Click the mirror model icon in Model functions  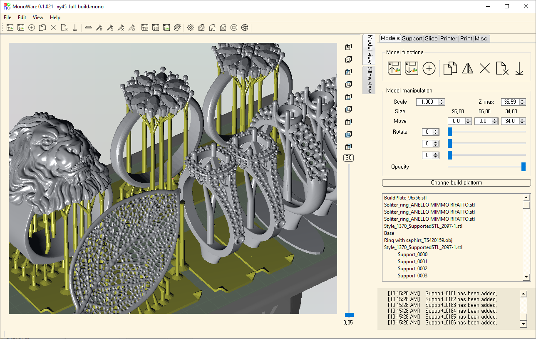pyautogui.click(x=468, y=68)
